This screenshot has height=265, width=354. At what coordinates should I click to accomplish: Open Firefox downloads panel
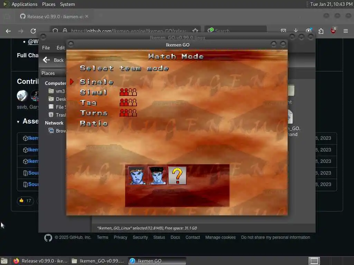[296, 30]
